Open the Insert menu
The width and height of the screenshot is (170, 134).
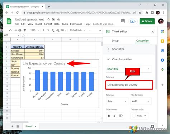coord(38,24)
